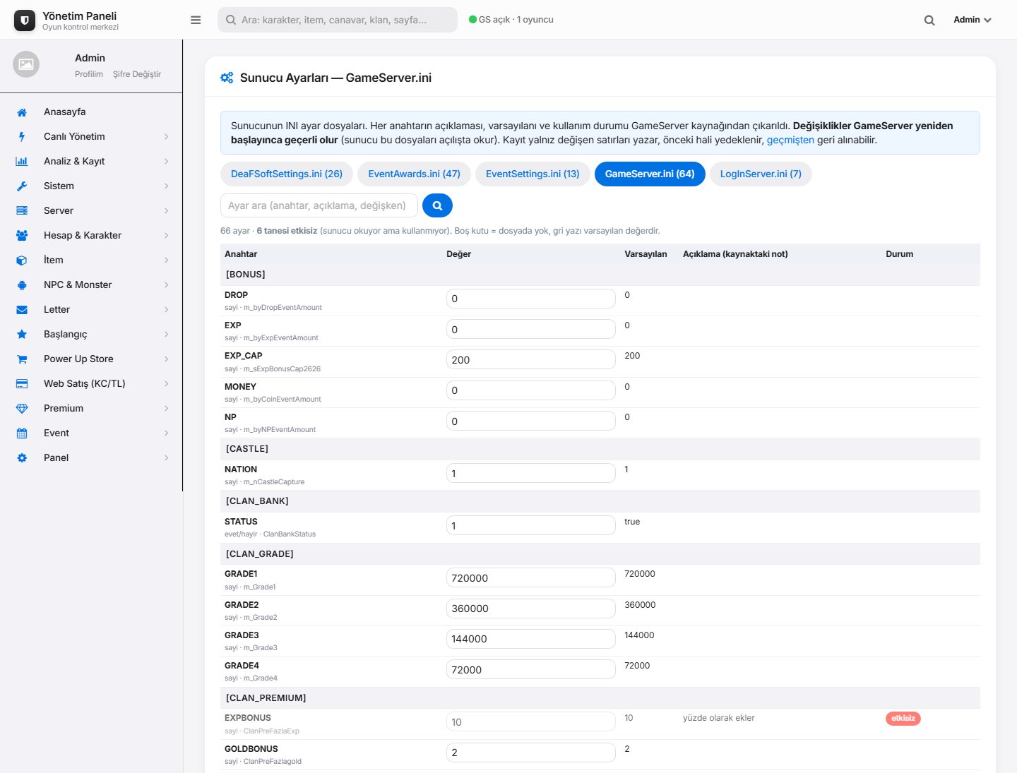
Task: Click the admin avatar placeholder image
Action: tap(26, 64)
